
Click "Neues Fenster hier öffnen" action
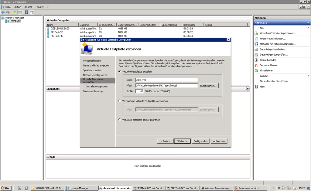[x=274, y=81]
